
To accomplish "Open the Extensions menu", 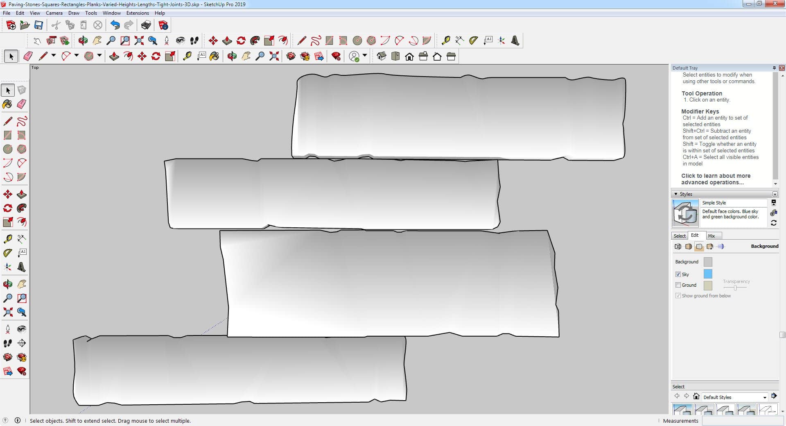I will [x=138, y=13].
